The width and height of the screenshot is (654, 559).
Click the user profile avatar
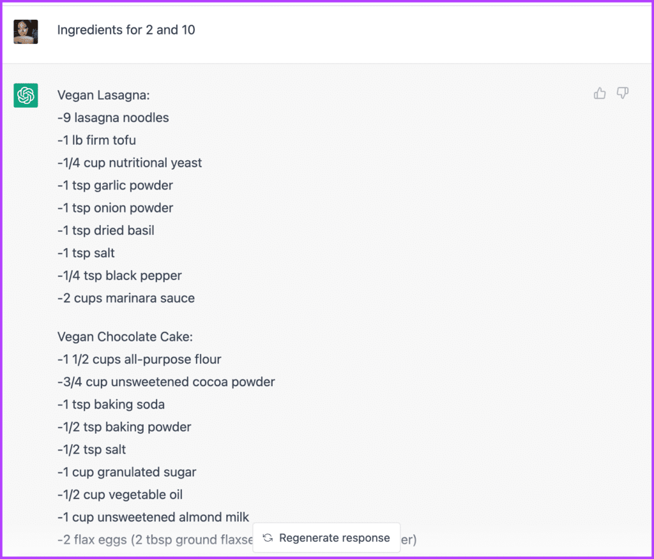[26, 32]
